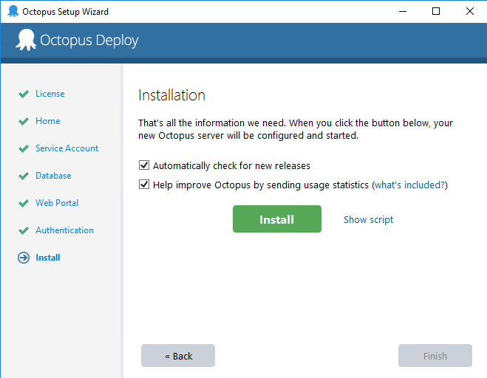Viewport: 487px width, 378px height.
Task: Select the Web Portal wizard step
Action: click(57, 203)
